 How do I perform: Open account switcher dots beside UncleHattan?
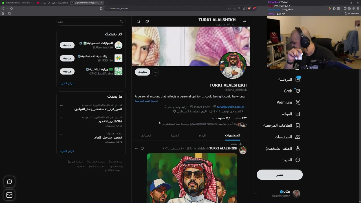coord(256,194)
